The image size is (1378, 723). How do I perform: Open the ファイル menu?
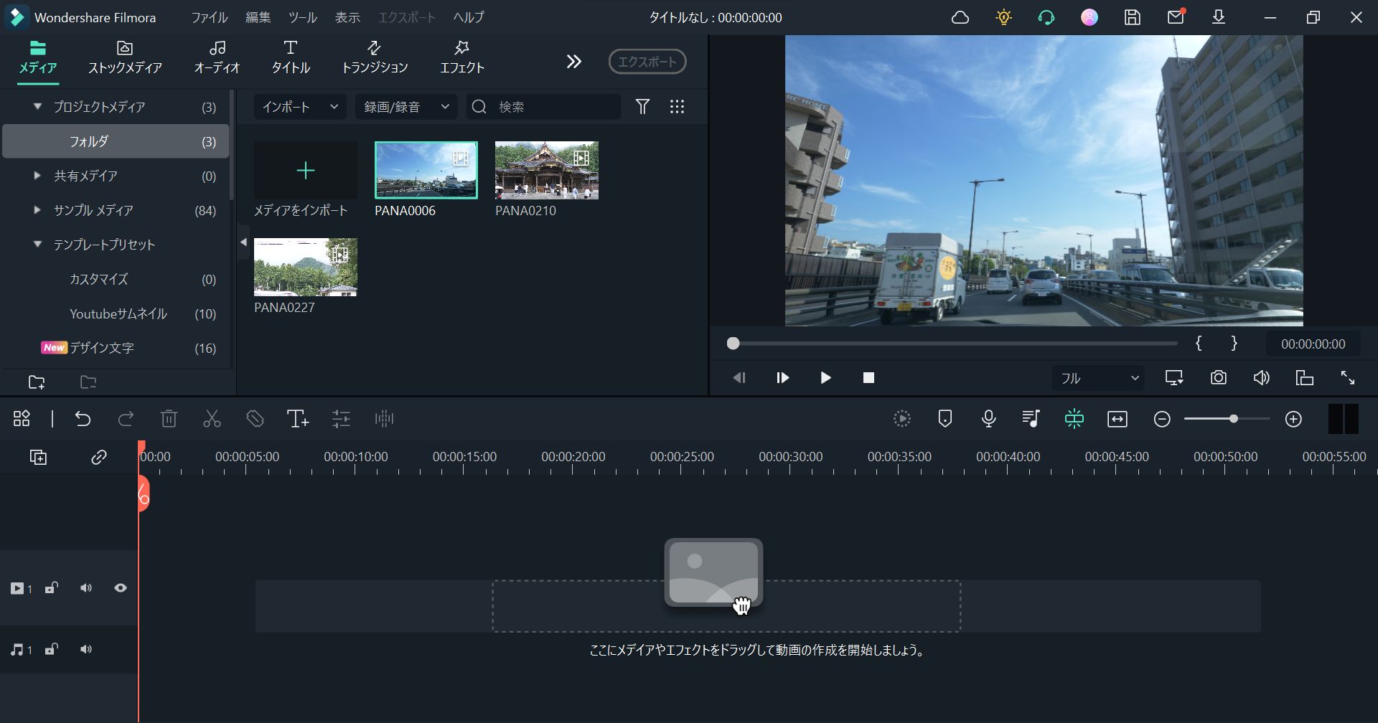click(208, 17)
